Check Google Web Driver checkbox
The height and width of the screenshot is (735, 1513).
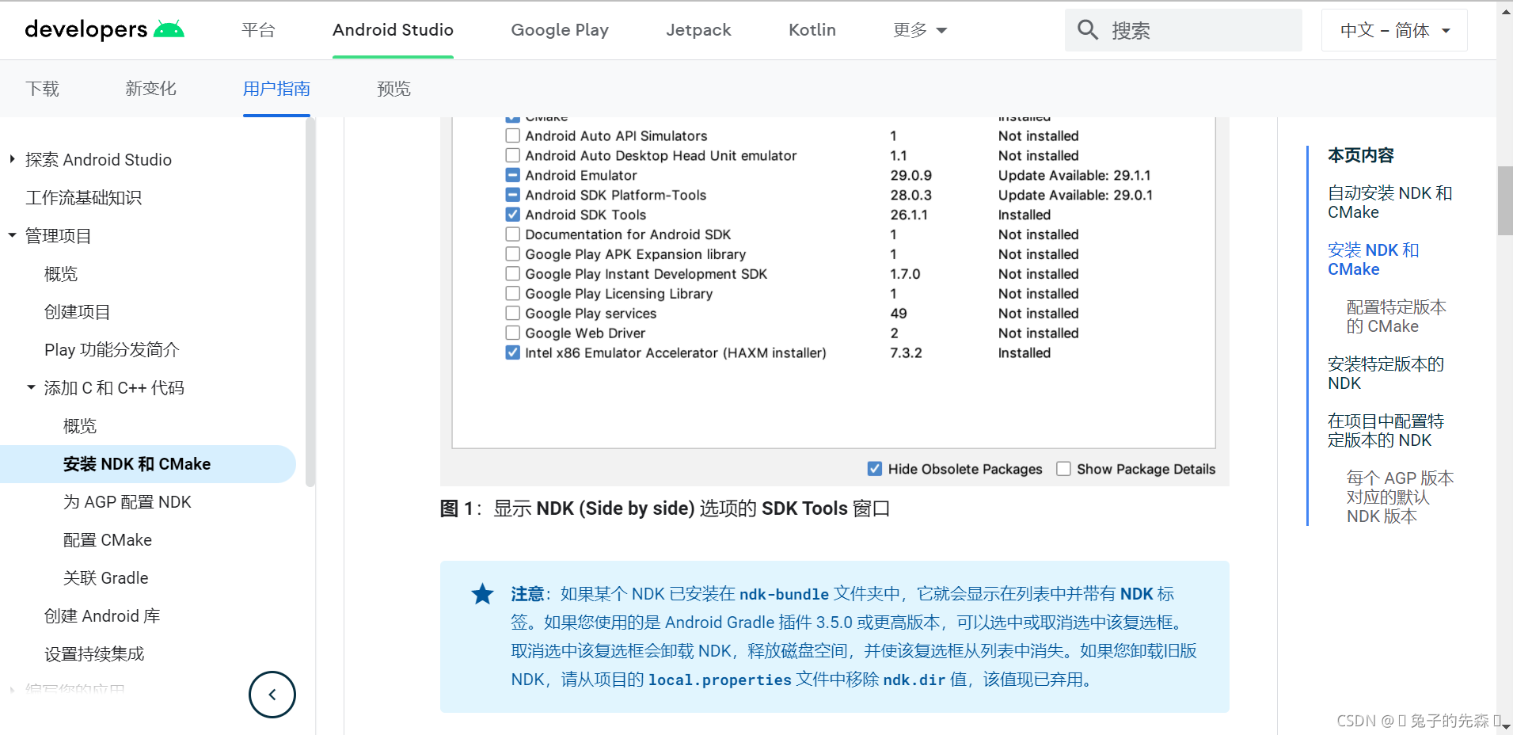513,333
